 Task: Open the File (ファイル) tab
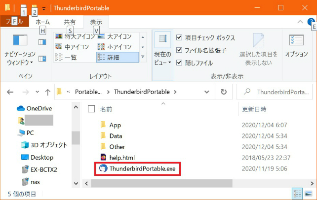tap(14, 21)
